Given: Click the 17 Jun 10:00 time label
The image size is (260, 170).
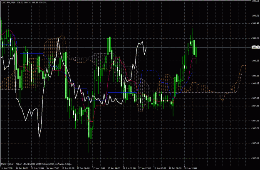Looking at the screenshot, I should [x=99, y=168].
